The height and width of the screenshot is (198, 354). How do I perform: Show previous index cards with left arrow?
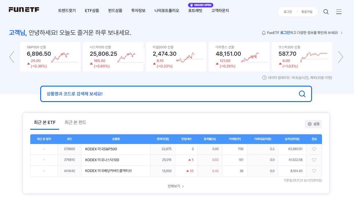pos(12,57)
